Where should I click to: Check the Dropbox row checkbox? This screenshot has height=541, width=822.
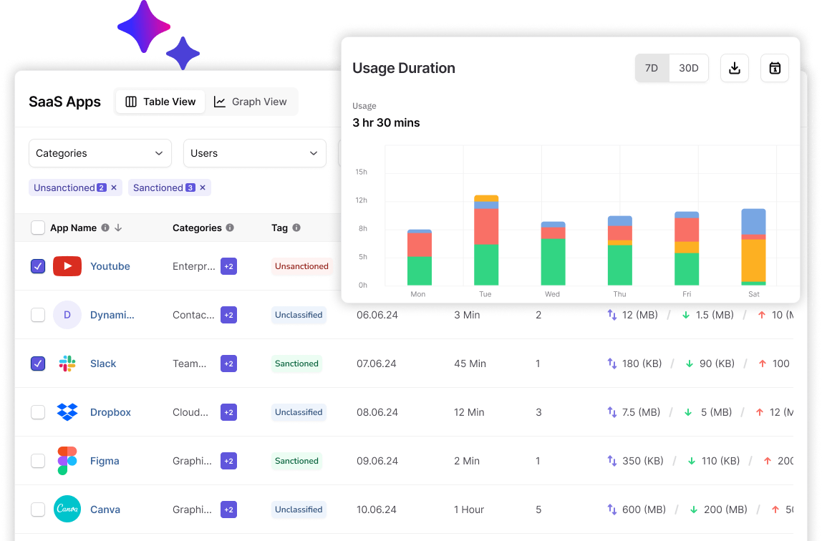point(38,412)
